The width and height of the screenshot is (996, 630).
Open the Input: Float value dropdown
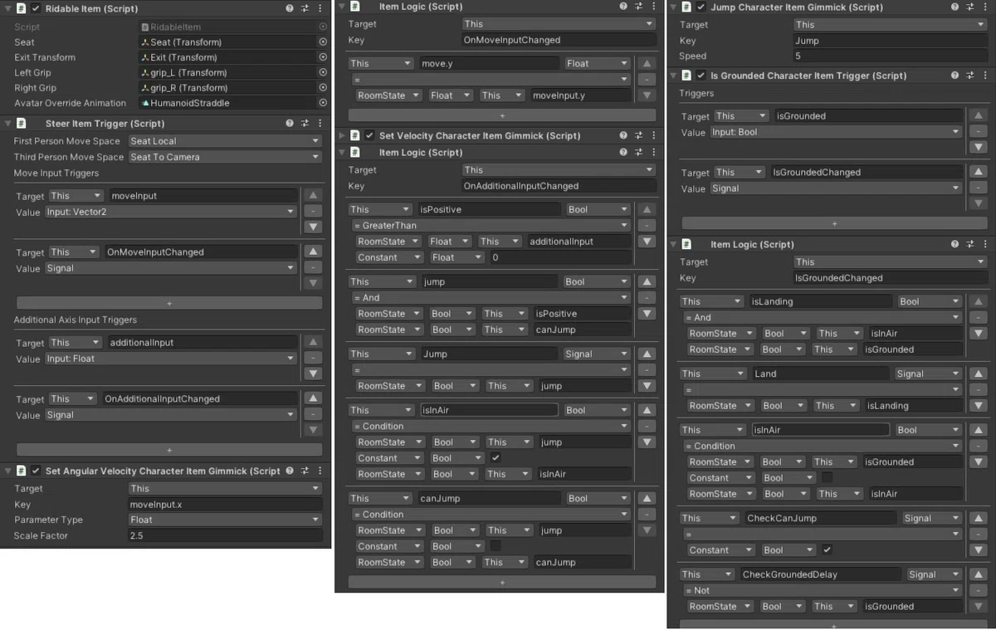[171, 359]
